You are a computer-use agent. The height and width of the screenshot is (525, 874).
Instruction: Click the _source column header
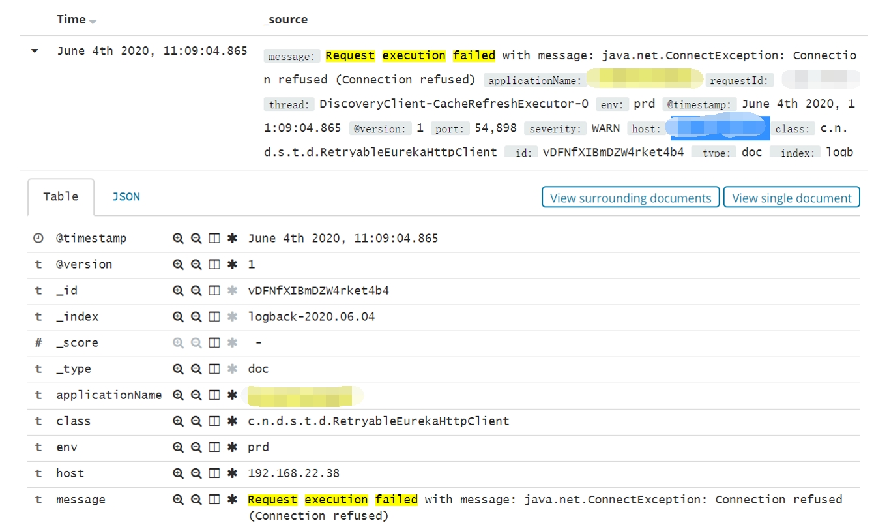pos(285,20)
